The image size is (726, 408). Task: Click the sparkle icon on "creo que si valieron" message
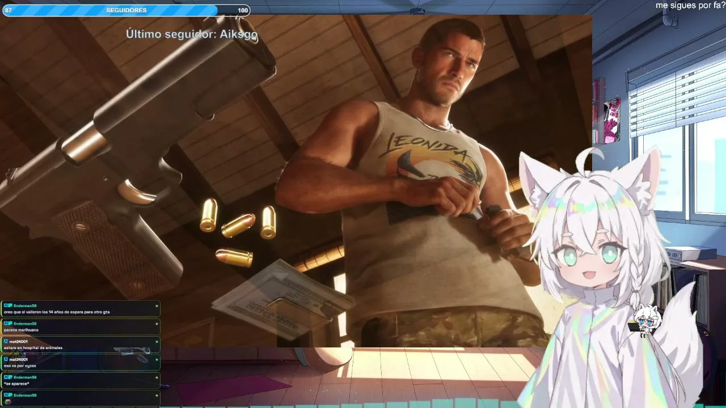click(x=157, y=306)
